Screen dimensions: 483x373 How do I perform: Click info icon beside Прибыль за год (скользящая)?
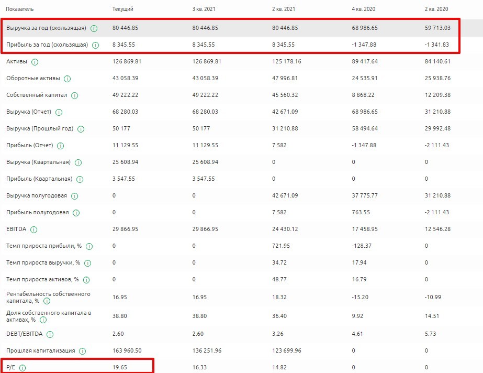(95, 45)
